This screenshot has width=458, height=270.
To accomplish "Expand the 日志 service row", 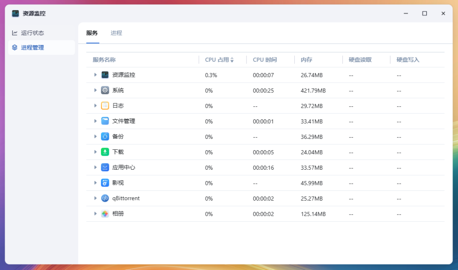I will [x=95, y=105].
